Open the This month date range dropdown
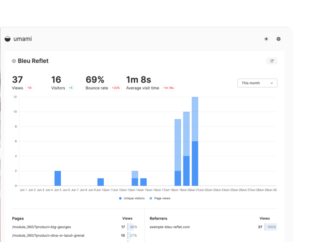This screenshot has width=319, height=242. click(257, 83)
